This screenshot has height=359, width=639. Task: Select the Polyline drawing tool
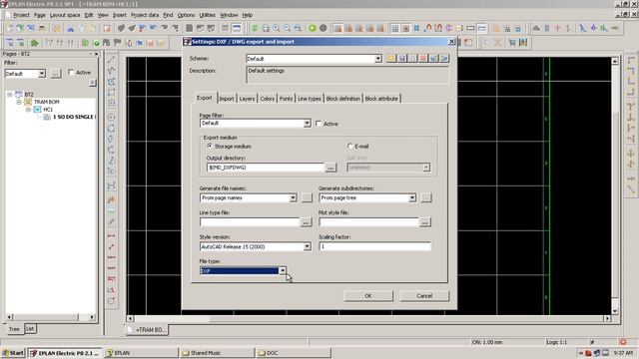[x=111, y=71]
